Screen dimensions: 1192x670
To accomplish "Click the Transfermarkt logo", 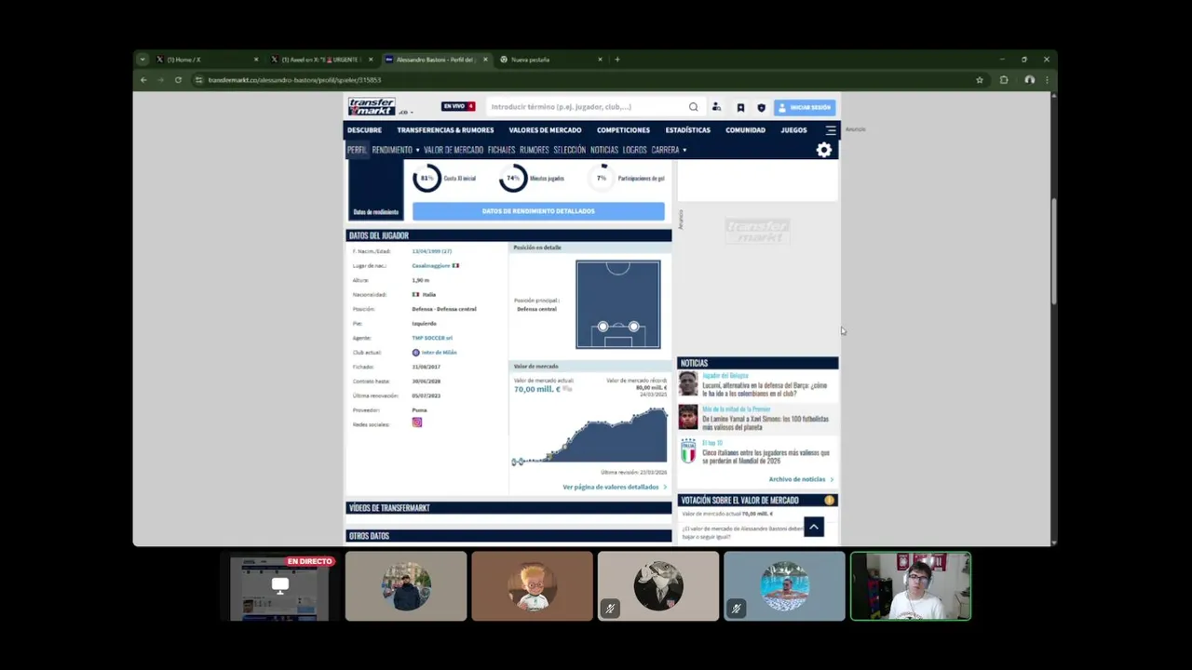I will coord(372,107).
